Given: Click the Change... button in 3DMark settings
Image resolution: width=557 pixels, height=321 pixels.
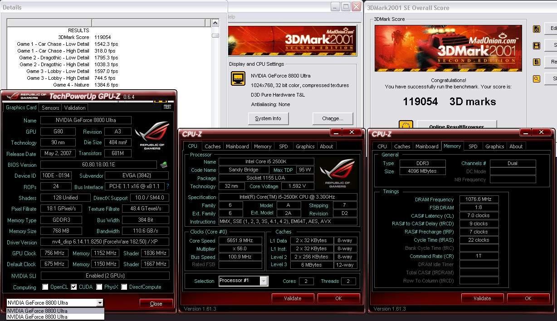Looking at the screenshot, I should (x=332, y=118).
